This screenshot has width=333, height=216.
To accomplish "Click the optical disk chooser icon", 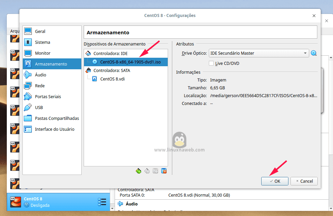I will point(314,53).
